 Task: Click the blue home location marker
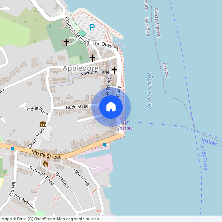111,107
